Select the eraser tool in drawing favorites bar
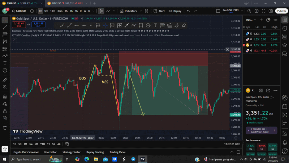Viewport: 289px width, 163px height. (184, 25)
